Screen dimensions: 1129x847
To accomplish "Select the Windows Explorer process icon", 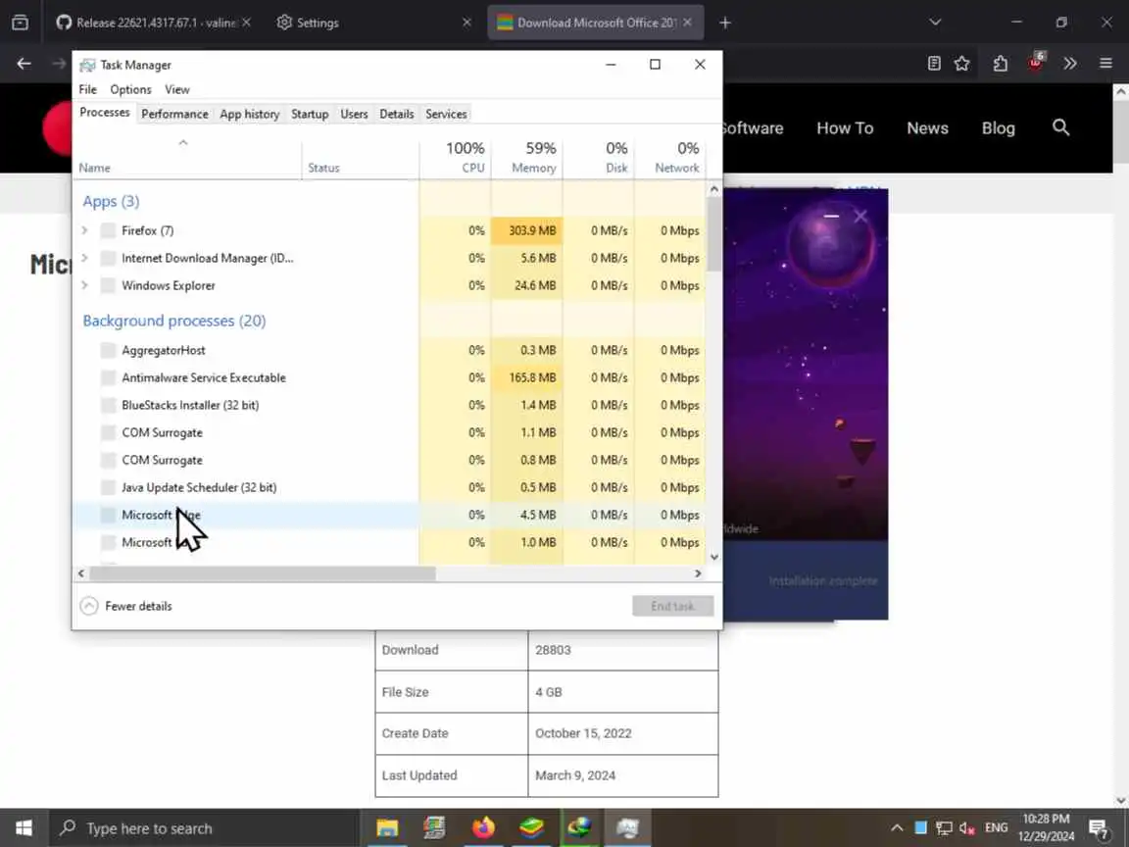I will [x=108, y=285].
